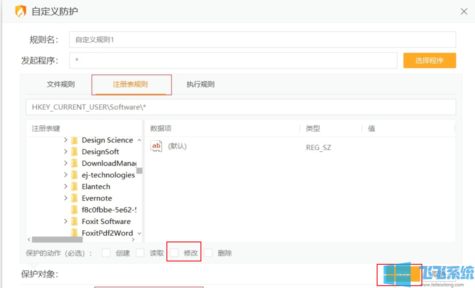Check the 删除 action checkbox
The image size is (475, 288).
209,252
